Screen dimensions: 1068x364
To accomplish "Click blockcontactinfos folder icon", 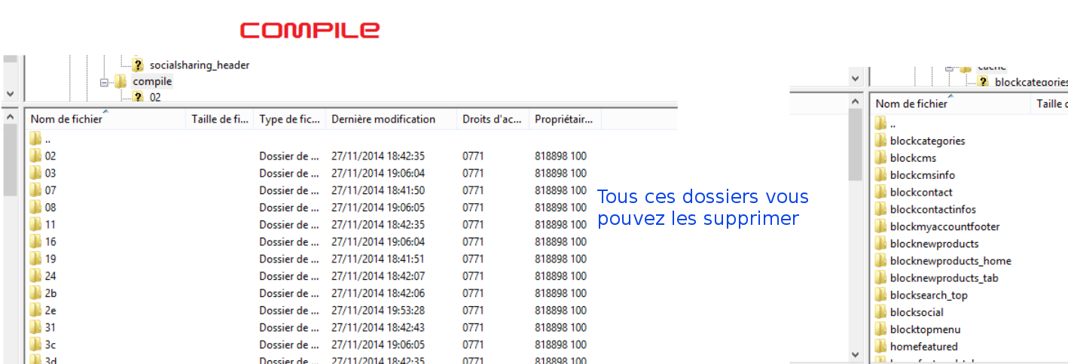I will (x=880, y=209).
